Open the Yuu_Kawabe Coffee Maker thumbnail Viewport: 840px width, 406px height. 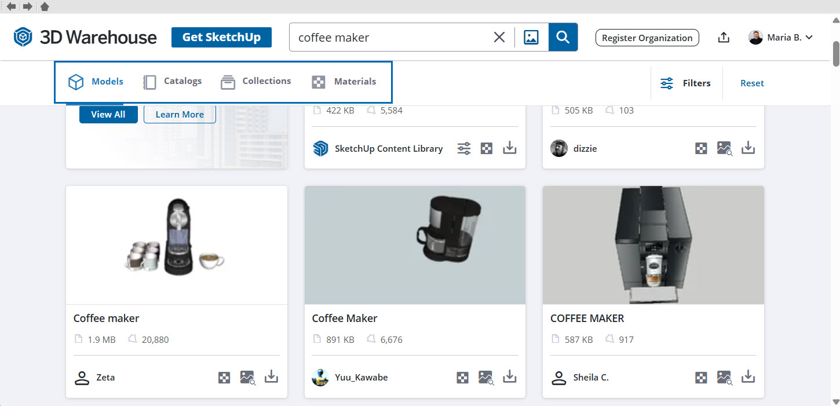[x=415, y=245]
